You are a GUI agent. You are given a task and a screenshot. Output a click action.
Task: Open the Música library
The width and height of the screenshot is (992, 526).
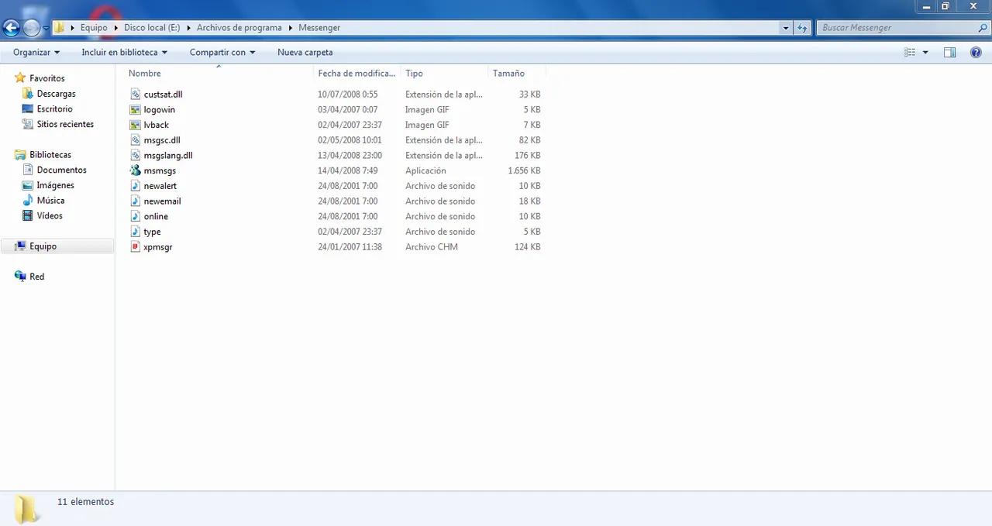coord(50,201)
